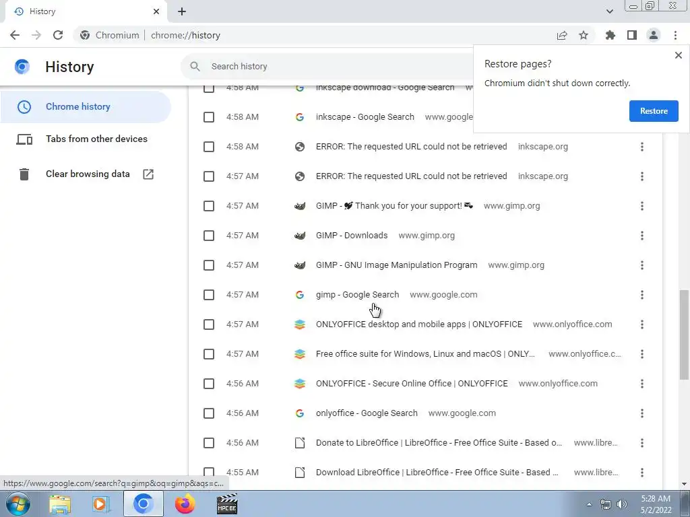The height and width of the screenshot is (517, 690).
Task: Click the share page icon in address bar
Action: (x=562, y=35)
